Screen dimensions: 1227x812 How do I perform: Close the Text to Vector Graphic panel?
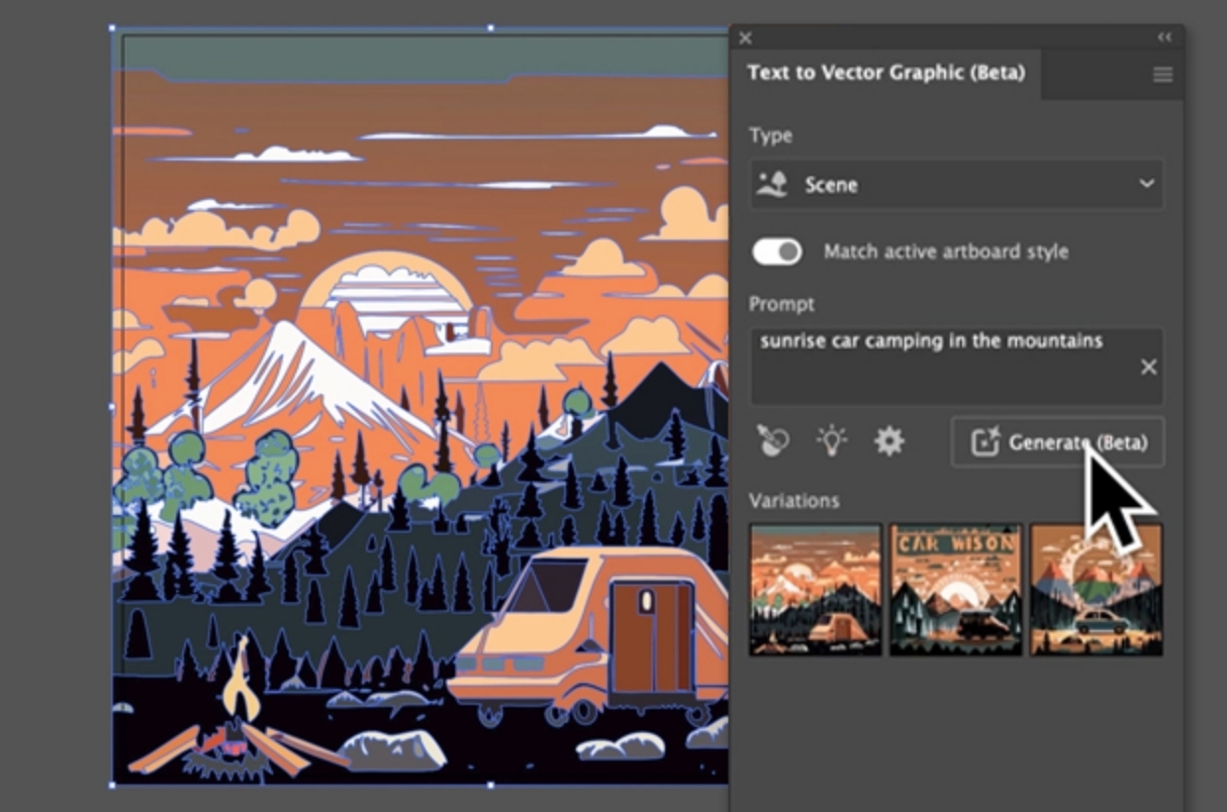tap(744, 37)
